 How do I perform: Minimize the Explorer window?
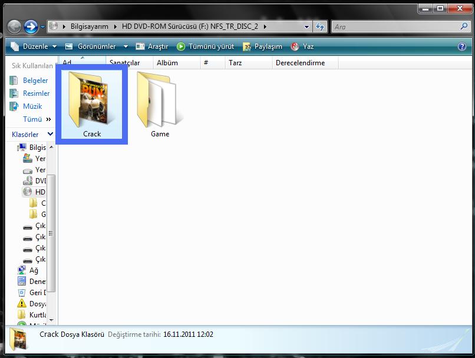tap(425, 8)
